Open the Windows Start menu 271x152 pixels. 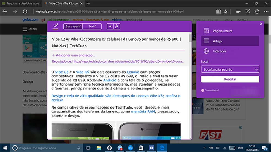5,148
